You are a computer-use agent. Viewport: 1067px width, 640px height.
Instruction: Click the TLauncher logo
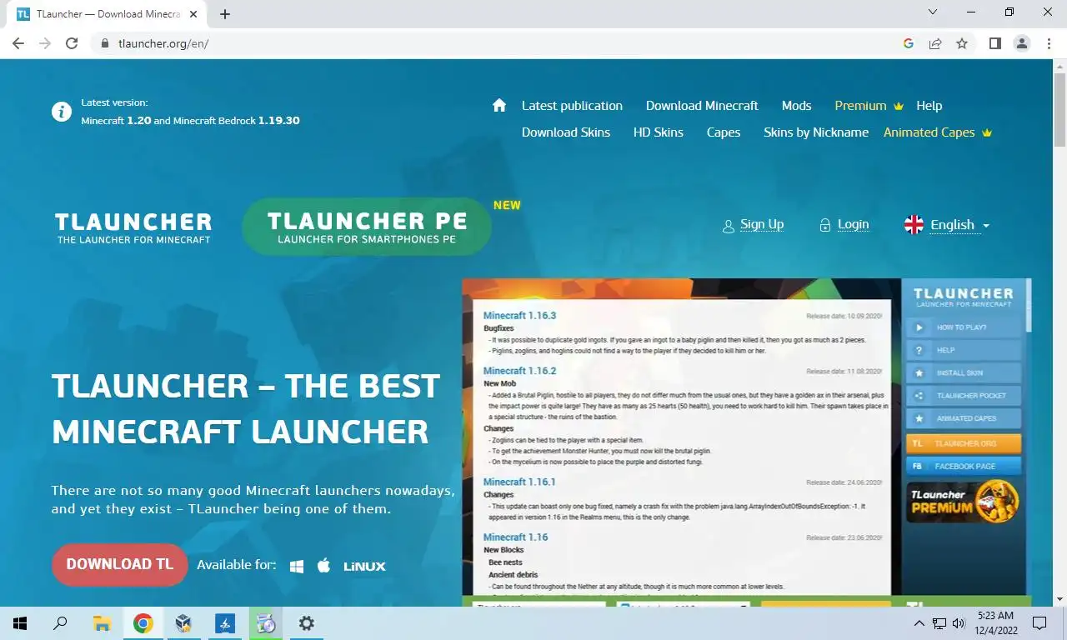[133, 227]
